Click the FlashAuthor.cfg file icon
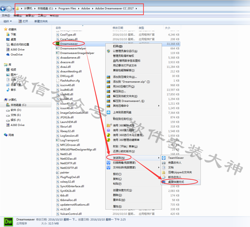The image size is (250, 227). coord(58,80)
